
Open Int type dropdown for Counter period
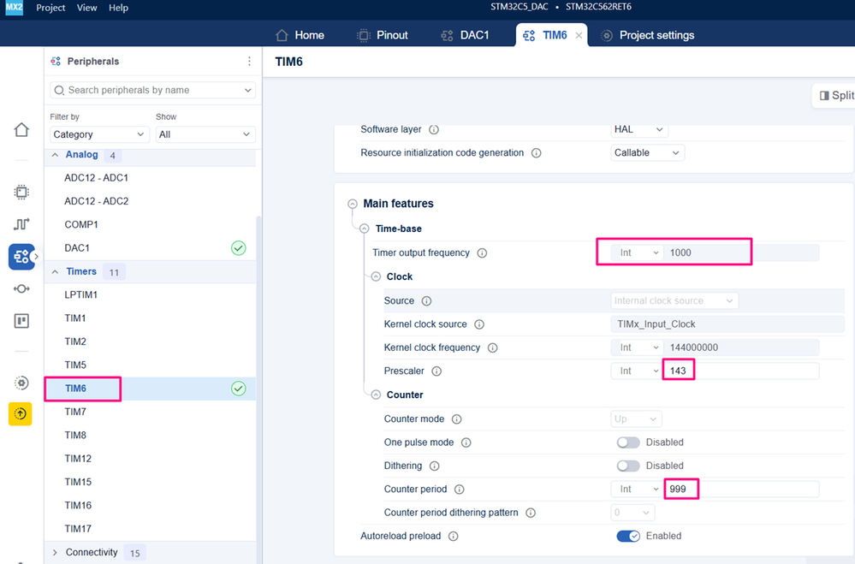point(637,490)
